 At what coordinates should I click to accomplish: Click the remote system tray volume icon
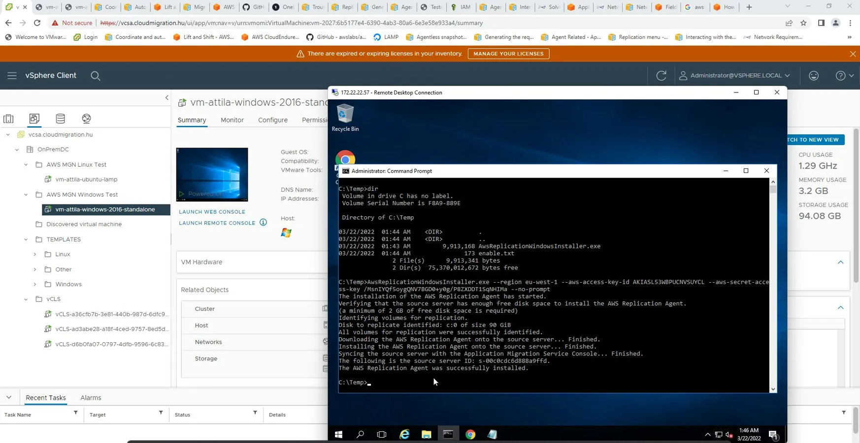729,435
